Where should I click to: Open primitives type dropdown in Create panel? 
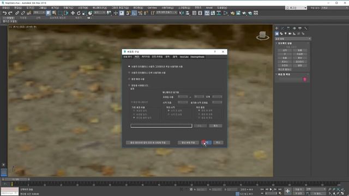pyautogui.click(x=293, y=39)
